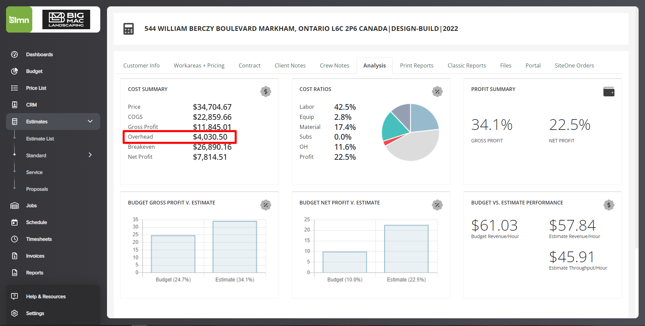This screenshot has height=326, width=645.
Task: Click the Price List icon in sidebar
Action: [14, 88]
